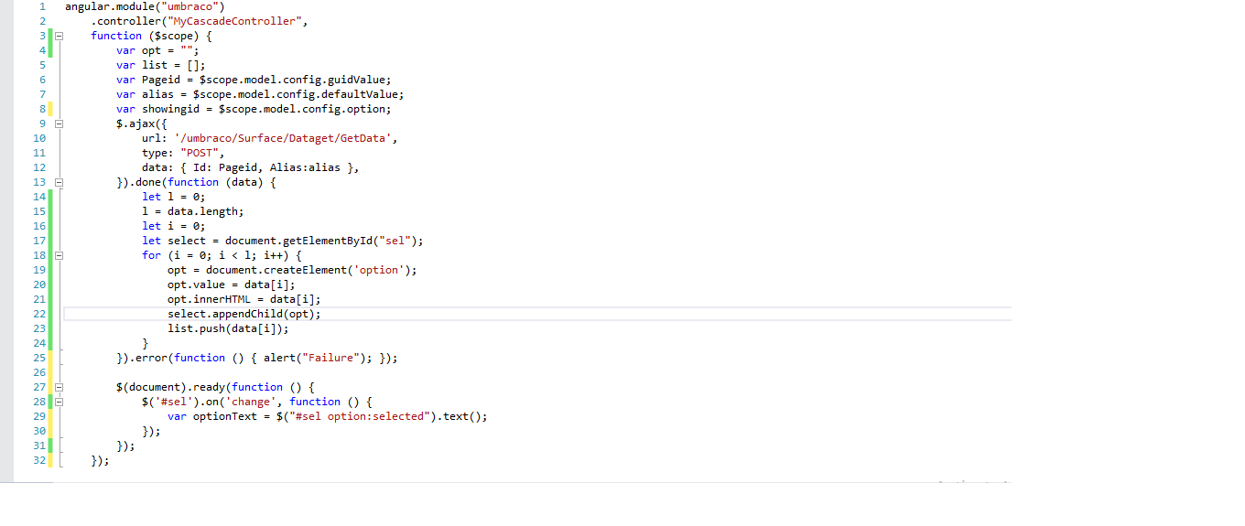
Task: Click the select.appendChild(opt) statement
Action: 244,314
